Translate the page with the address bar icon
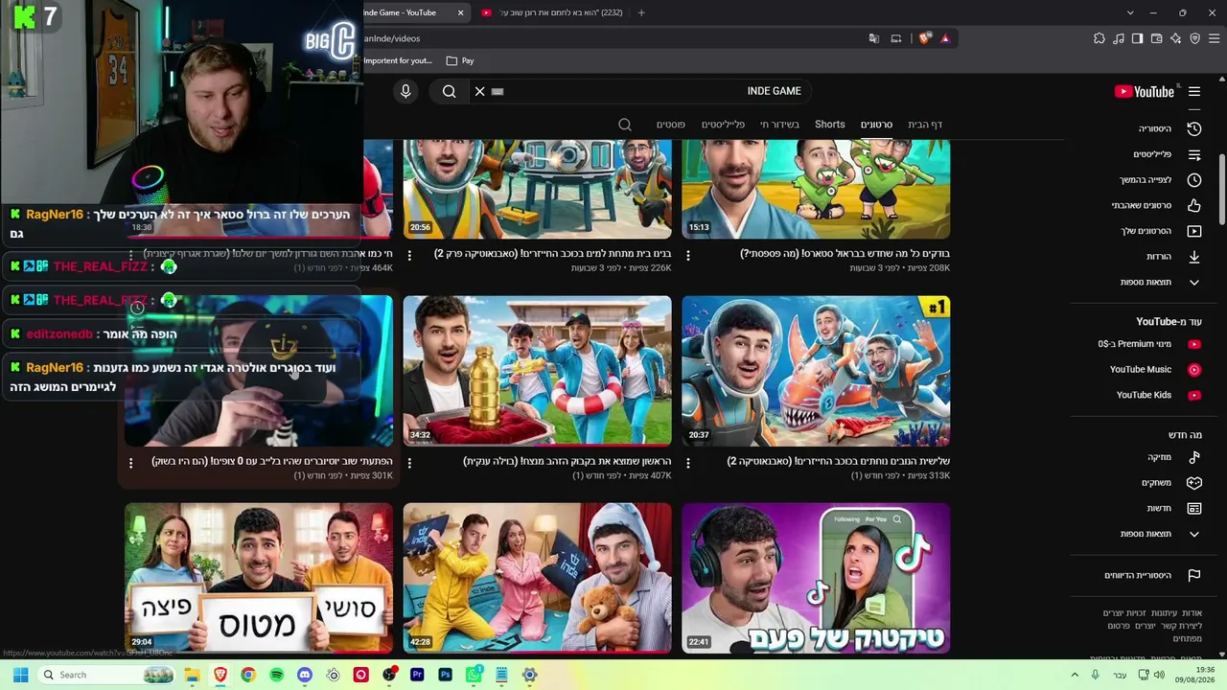1227x690 pixels. click(x=874, y=38)
